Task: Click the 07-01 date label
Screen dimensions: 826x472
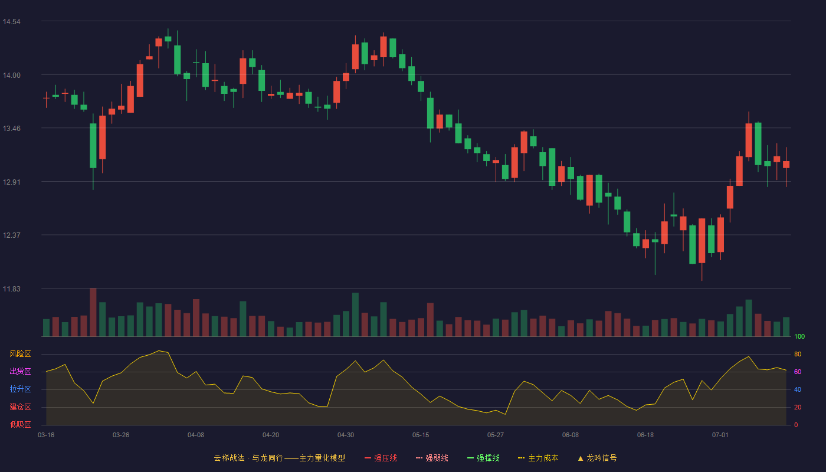Action: 720,435
